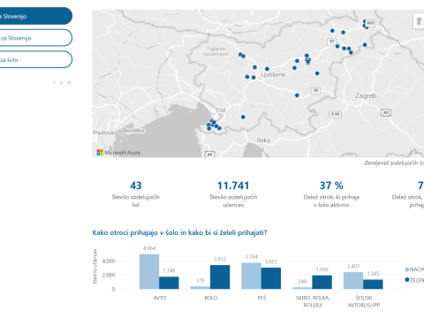
Task: Click the light ŠOLSKI AVTOBUS bar labeled 2.407
Action: click(x=353, y=280)
